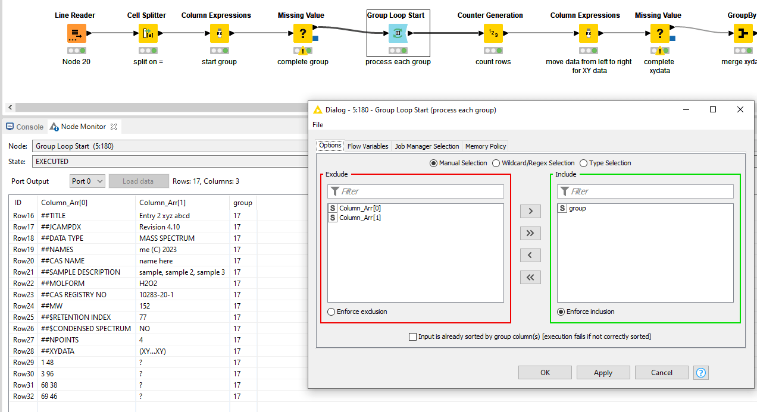This screenshot has width=757, height=412.
Task: Select Missing Value node labeled complete group
Action: [303, 33]
